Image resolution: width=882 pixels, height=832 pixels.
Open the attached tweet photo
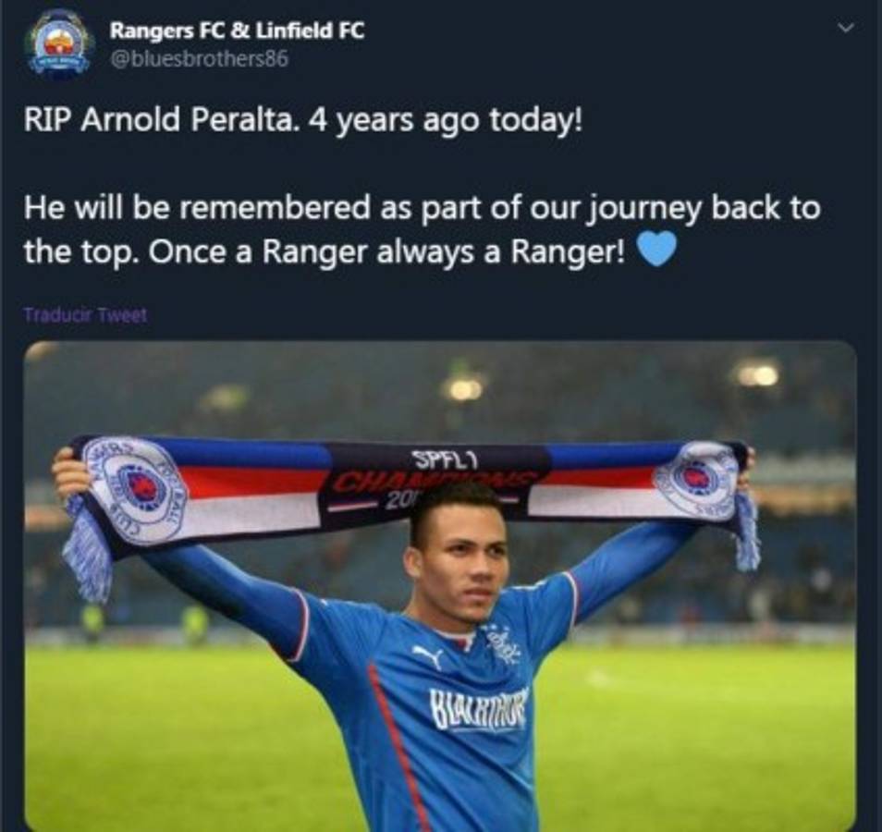[x=440, y=585]
